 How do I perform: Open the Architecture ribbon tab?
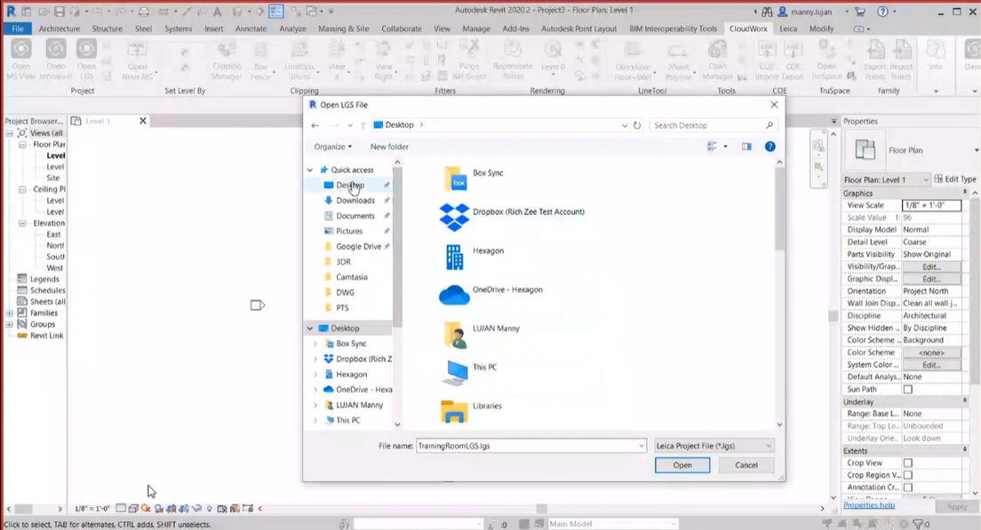point(60,28)
